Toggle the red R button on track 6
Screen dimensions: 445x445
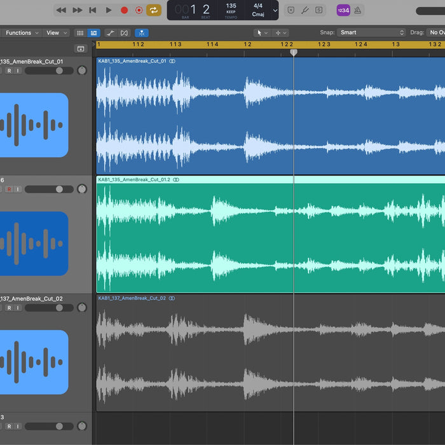coord(10,189)
